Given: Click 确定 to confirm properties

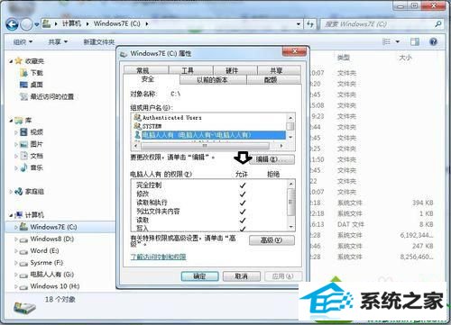Looking at the screenshot, I should 199,276.
